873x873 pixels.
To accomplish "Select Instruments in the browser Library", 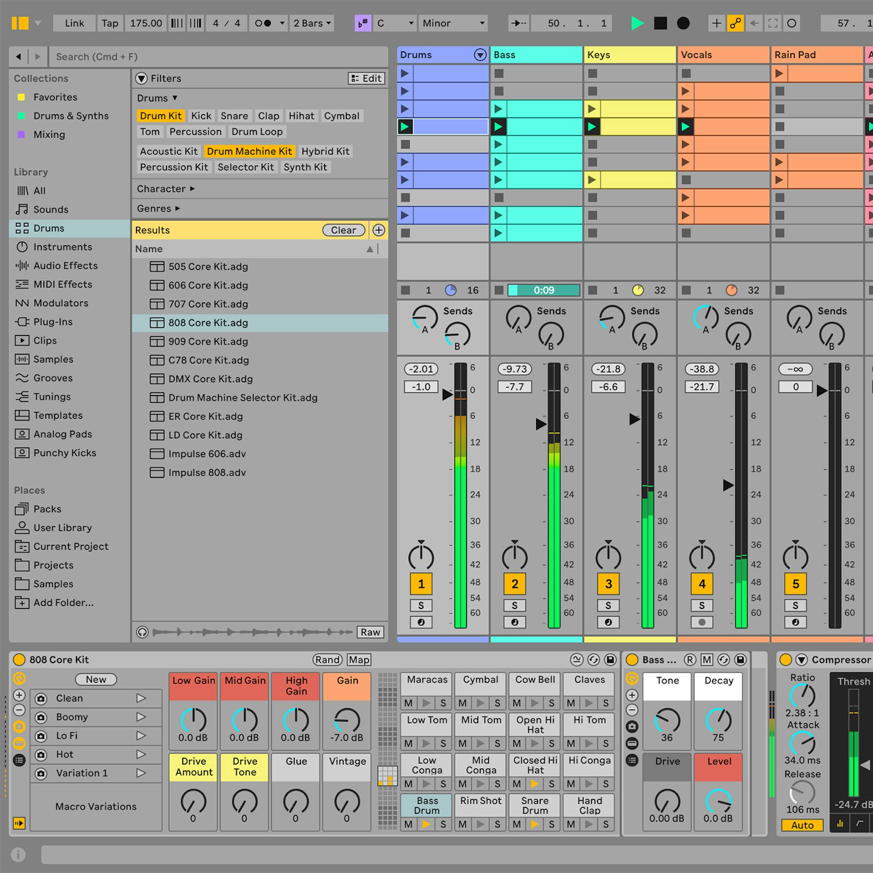I will [63, 247].
